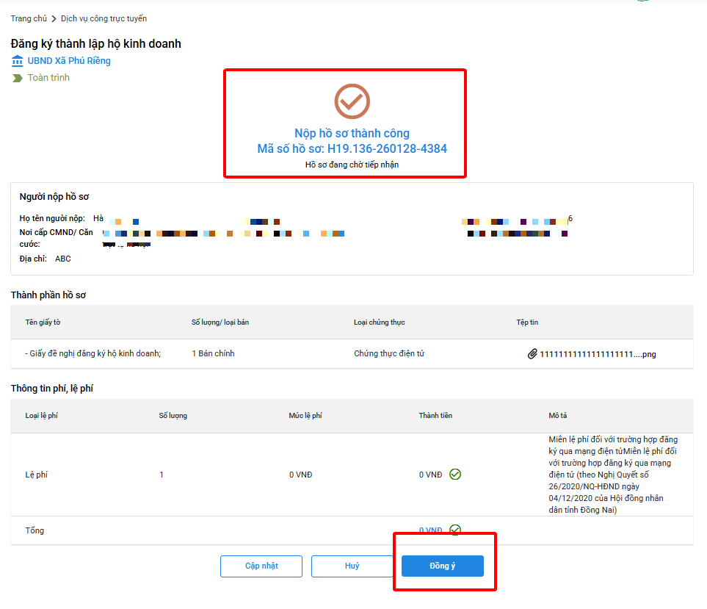Confirm with the Đồng ý button
The width and height of the screenshot is (707, 609).
[x=442, y=566]
